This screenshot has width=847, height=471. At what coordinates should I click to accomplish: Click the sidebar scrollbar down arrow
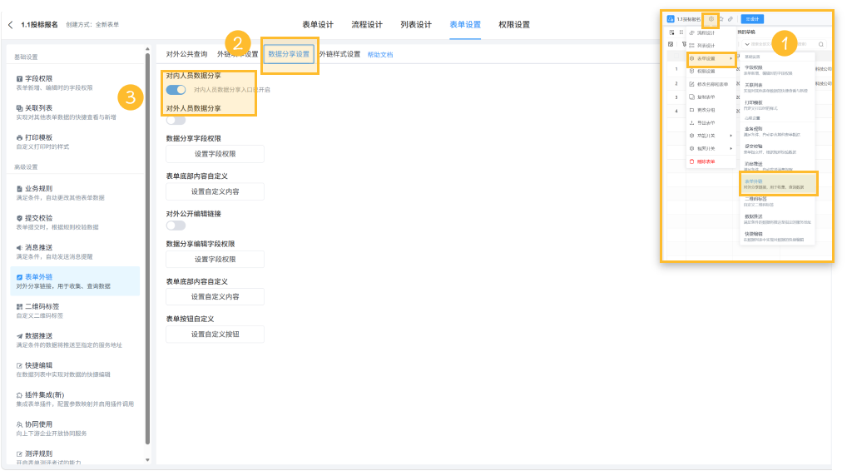click(147, 460)
